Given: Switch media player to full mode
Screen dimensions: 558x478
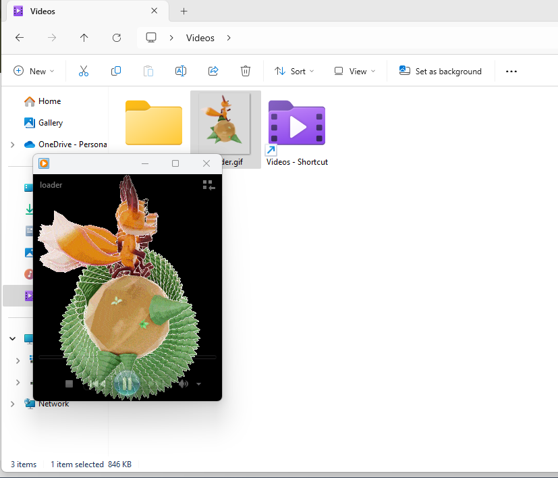Looking at the screenshot, I should point(208,184).
